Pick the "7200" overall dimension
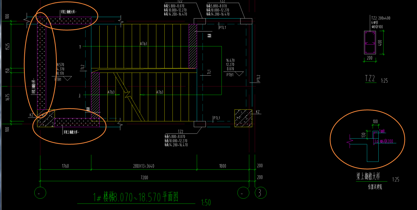 pyautogui.click(x=144, y=178)
